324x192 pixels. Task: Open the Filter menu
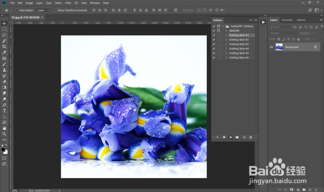point(68,3)
